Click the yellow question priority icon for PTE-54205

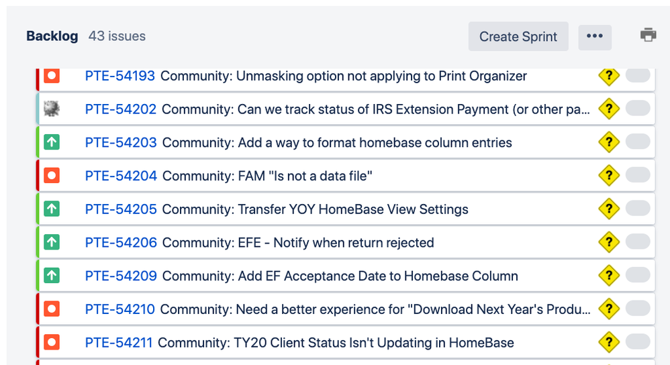[608, 209]
